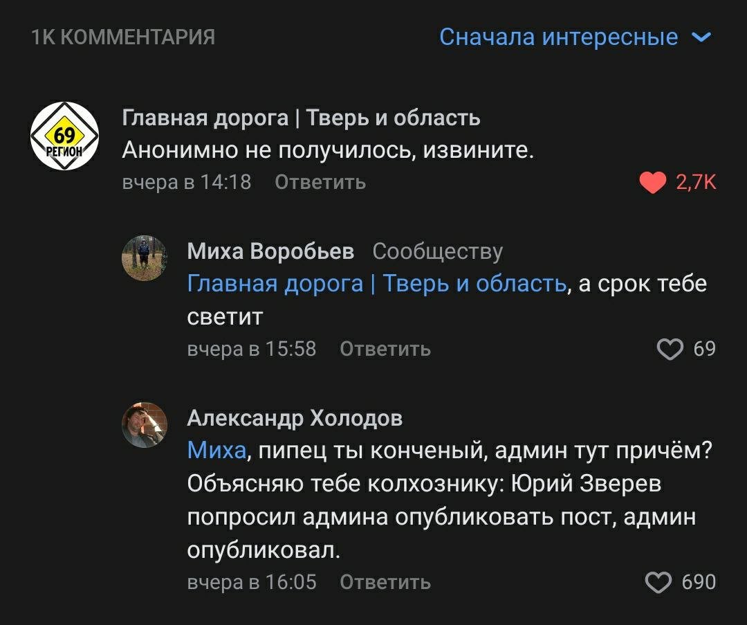Follow the blue community mention in Миха's reply

[376, 284]
